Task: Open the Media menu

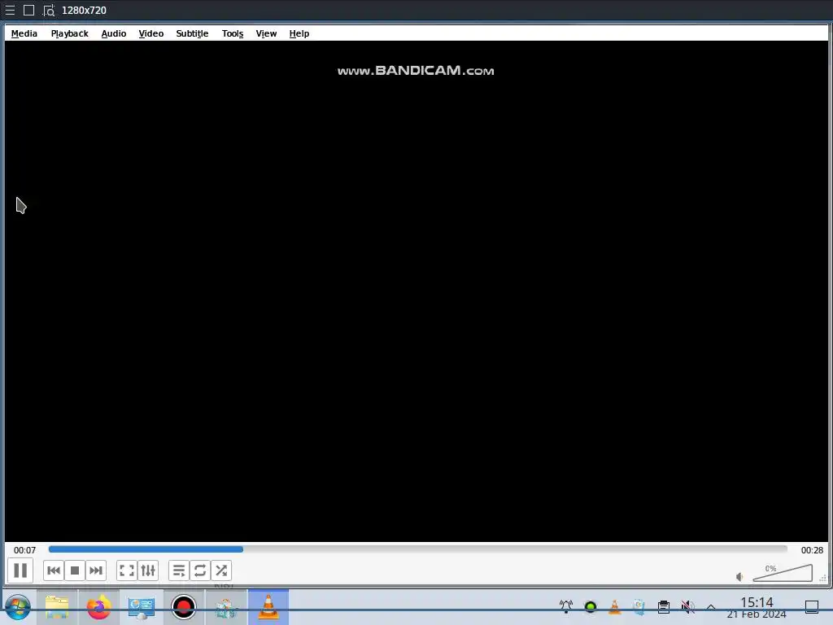Action: [x=24, y=33]
